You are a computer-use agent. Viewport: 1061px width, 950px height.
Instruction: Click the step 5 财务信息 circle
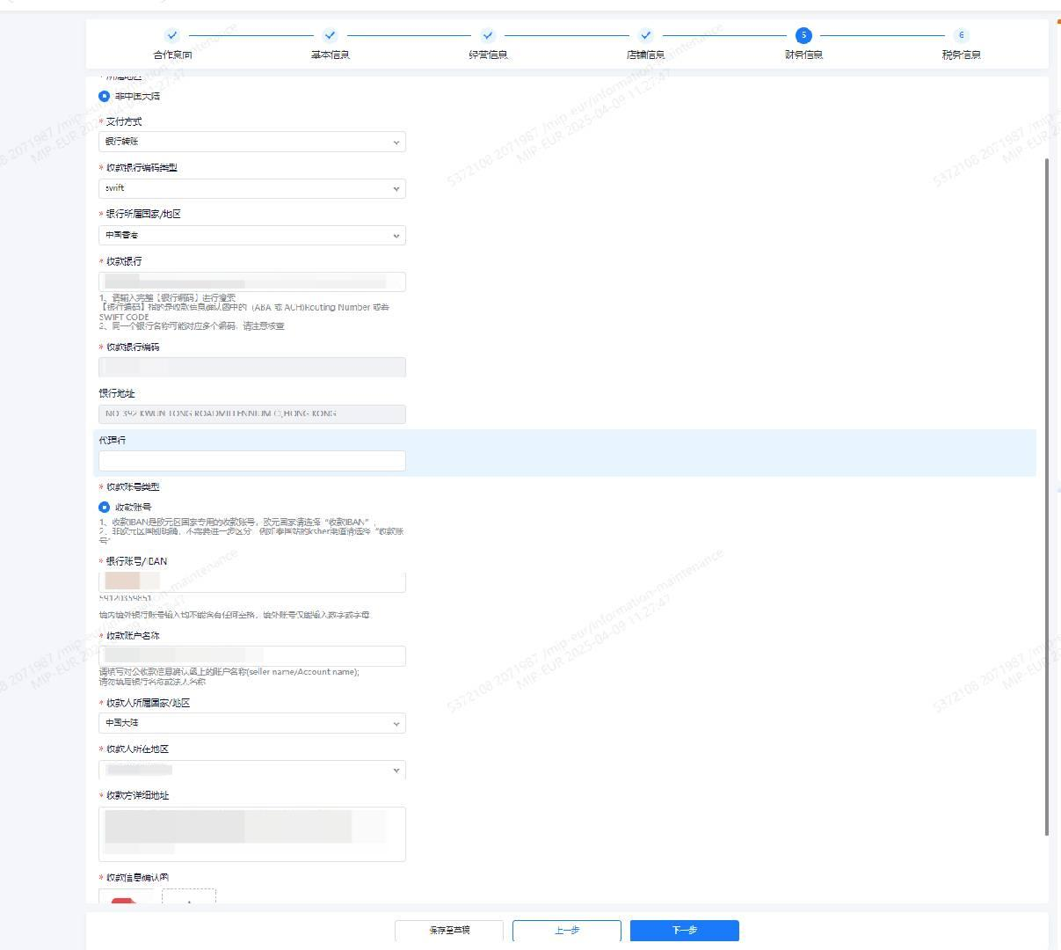(803, 35)
